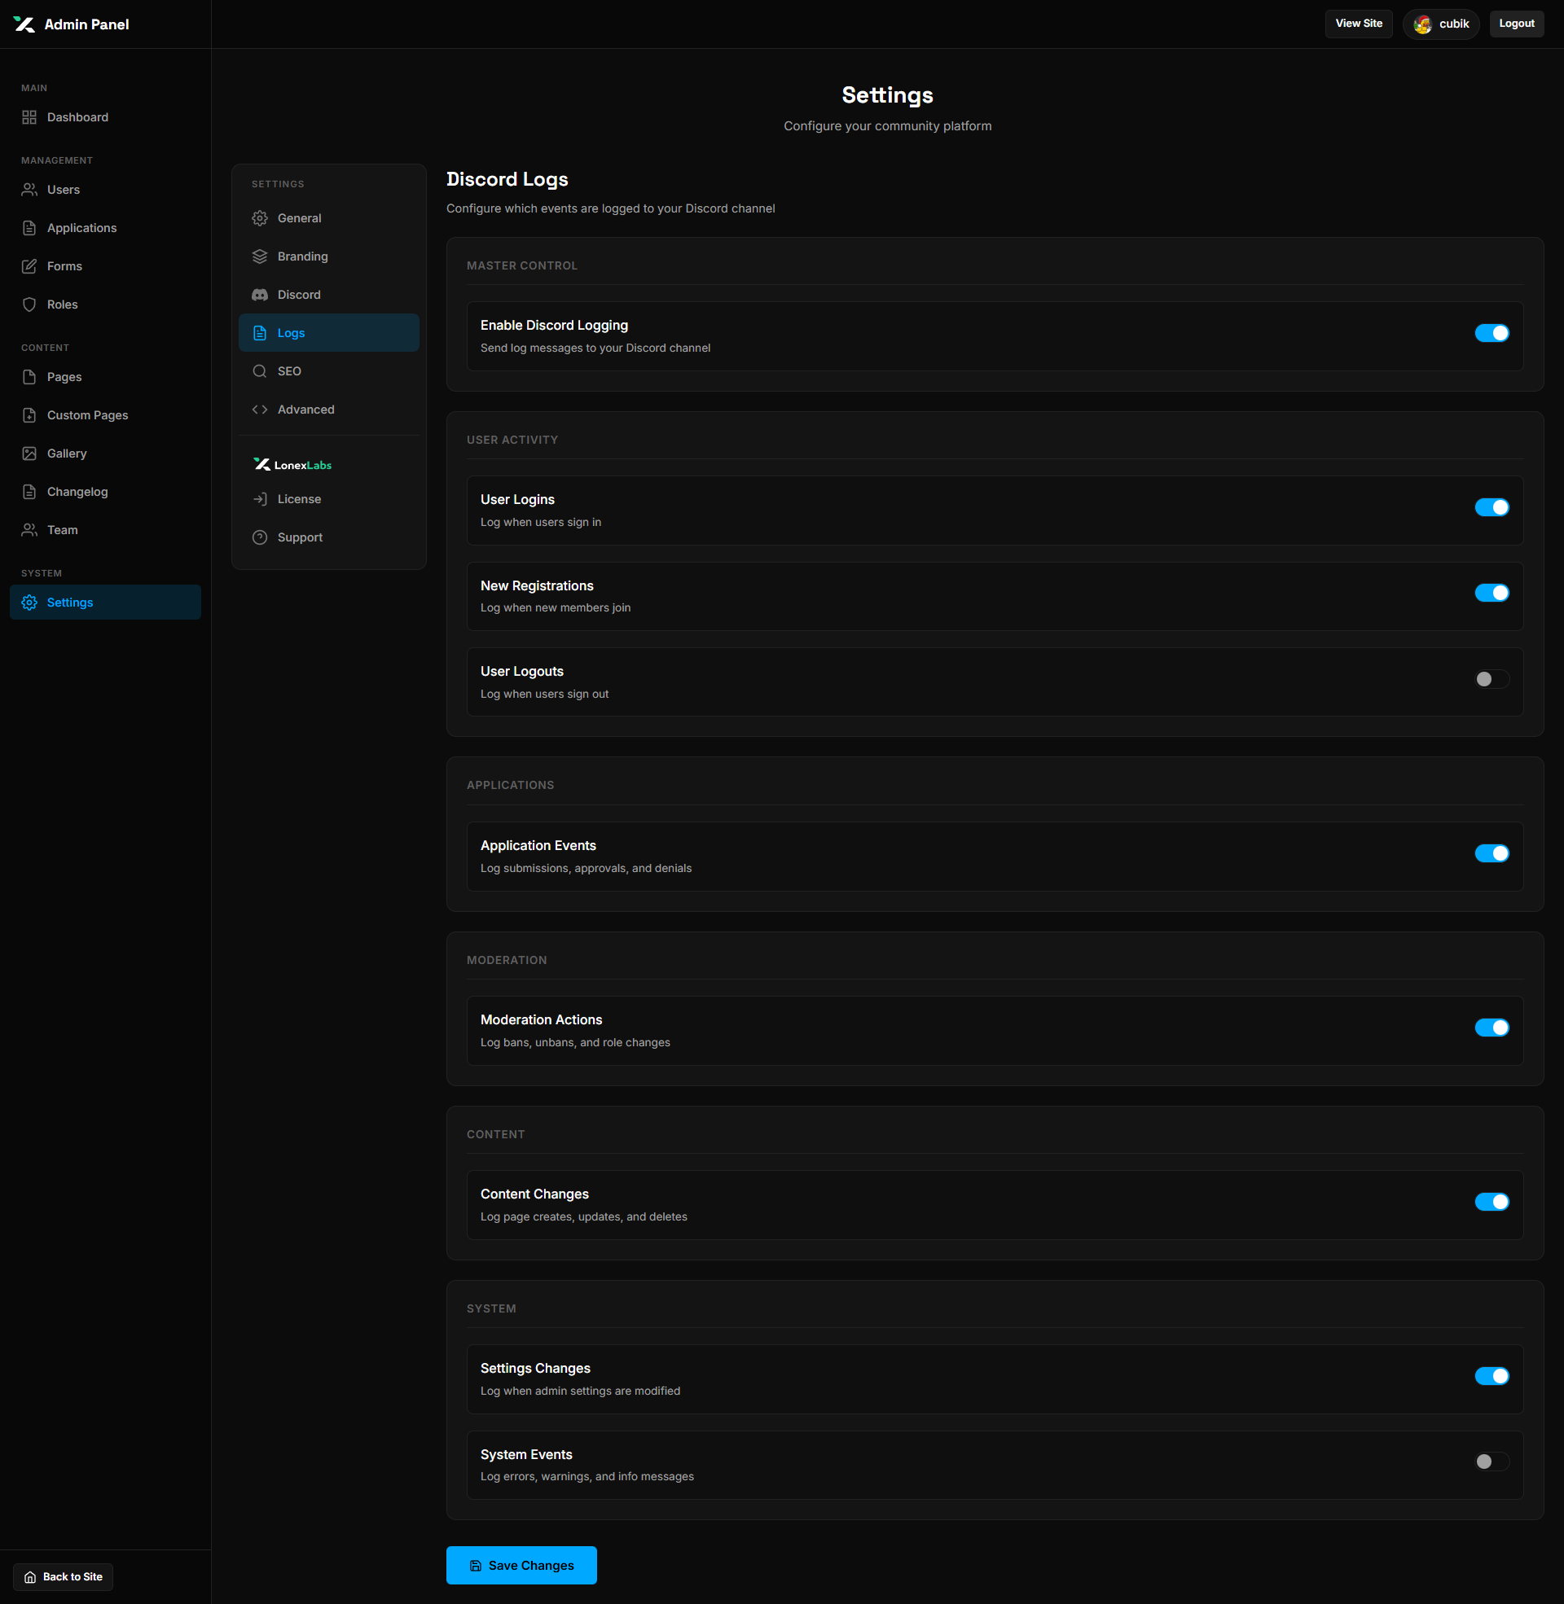Click 'Log when users sign out' text
1564x1604 pixels.
click(545, 694)
